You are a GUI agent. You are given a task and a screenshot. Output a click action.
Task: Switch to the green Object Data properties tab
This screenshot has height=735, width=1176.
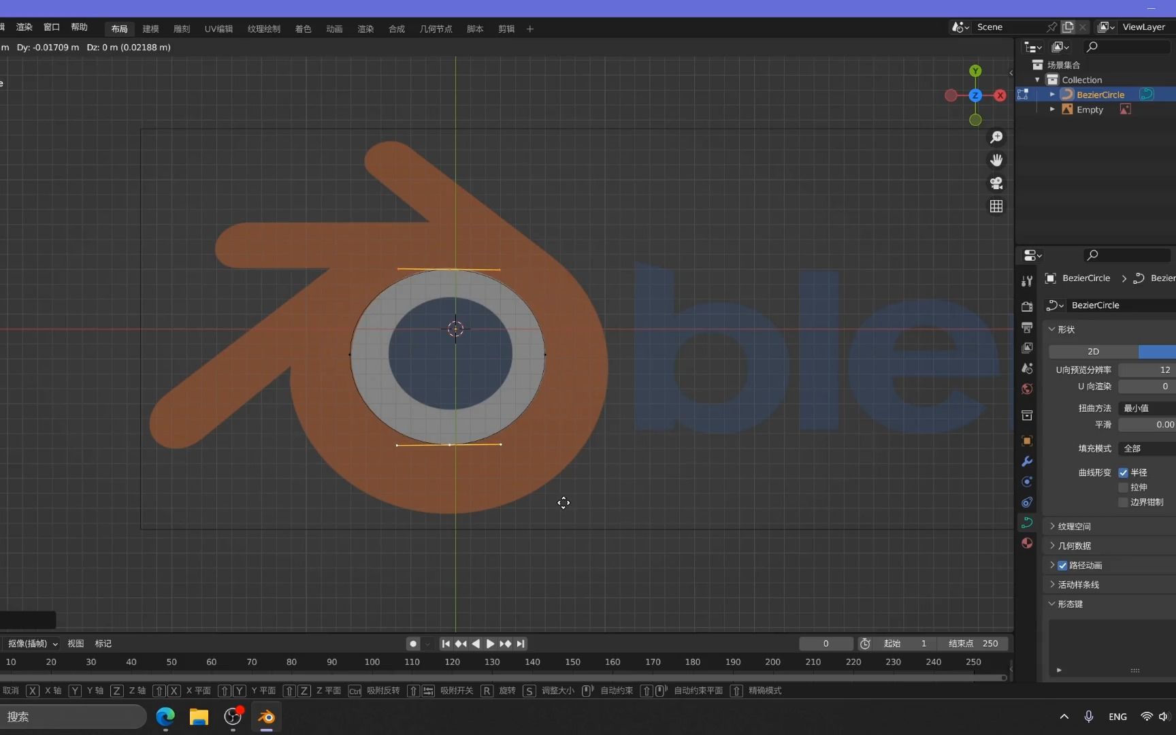pos(1027,523)
